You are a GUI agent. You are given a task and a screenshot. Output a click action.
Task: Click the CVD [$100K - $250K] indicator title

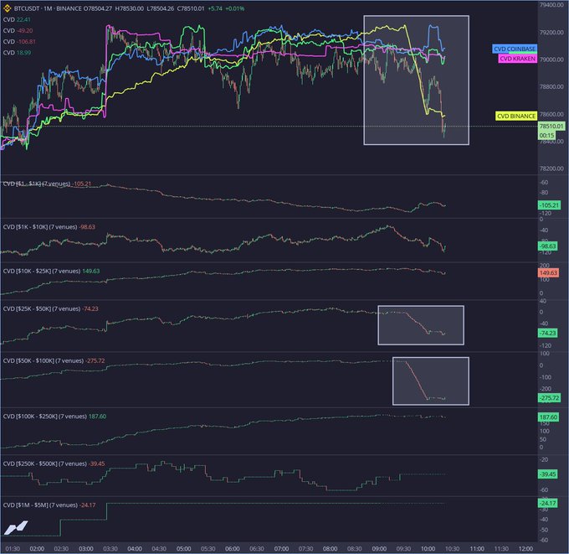pyautogui.click(x=44, y=417)
